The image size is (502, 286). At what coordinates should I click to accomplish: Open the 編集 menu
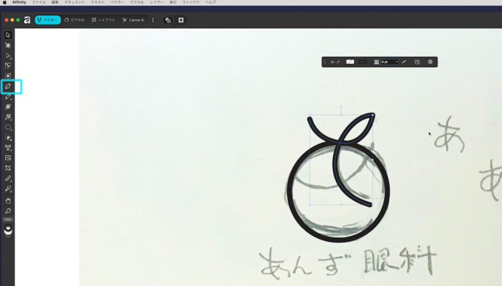55,3
